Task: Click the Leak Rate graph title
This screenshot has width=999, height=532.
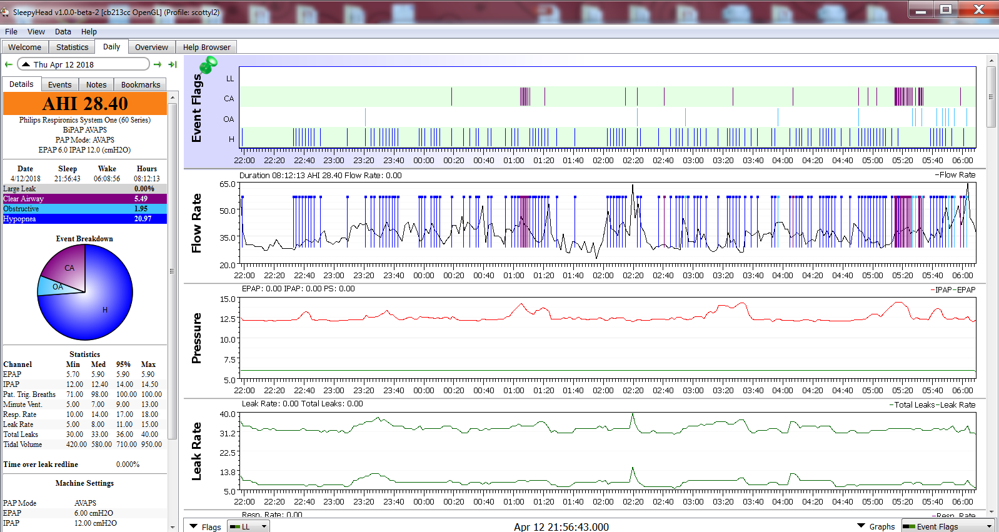Action: tap(196, 451)
